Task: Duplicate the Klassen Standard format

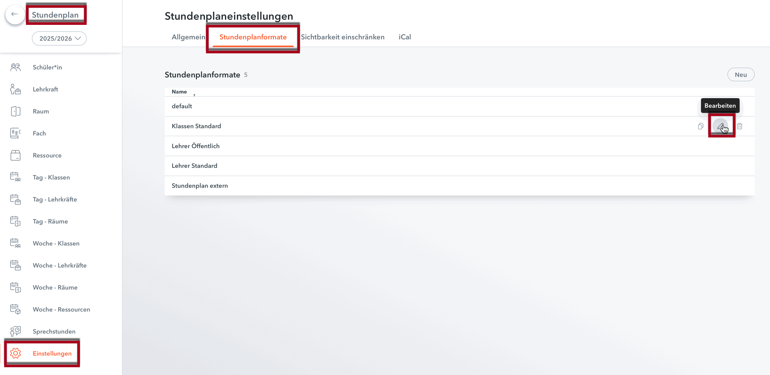Action: [x=700, y=126]
